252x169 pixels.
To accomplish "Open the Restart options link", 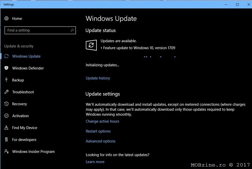I will (98, 131).
